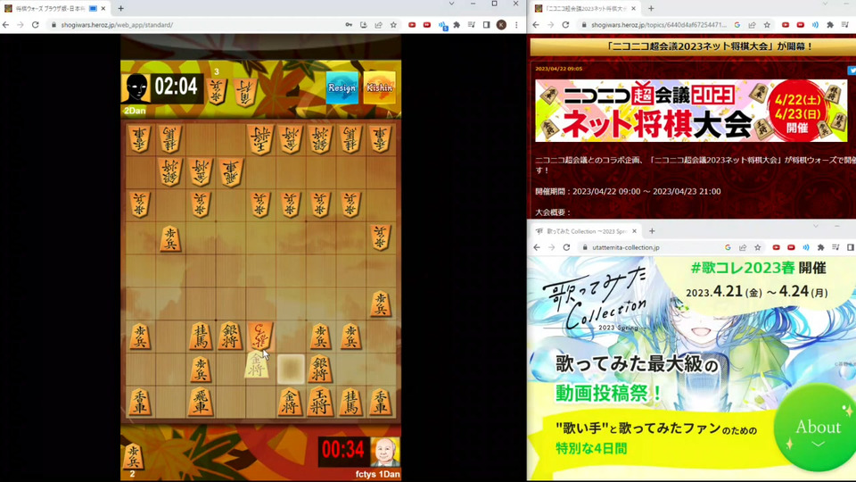Click the Twitter share icon on topics page
This screenshot has width=856, height=482.
pos(852,70)
